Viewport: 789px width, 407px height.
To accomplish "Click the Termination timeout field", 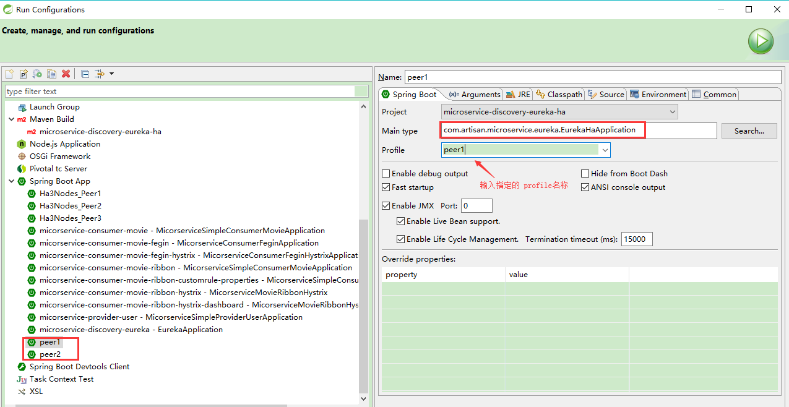I will 637,239.
